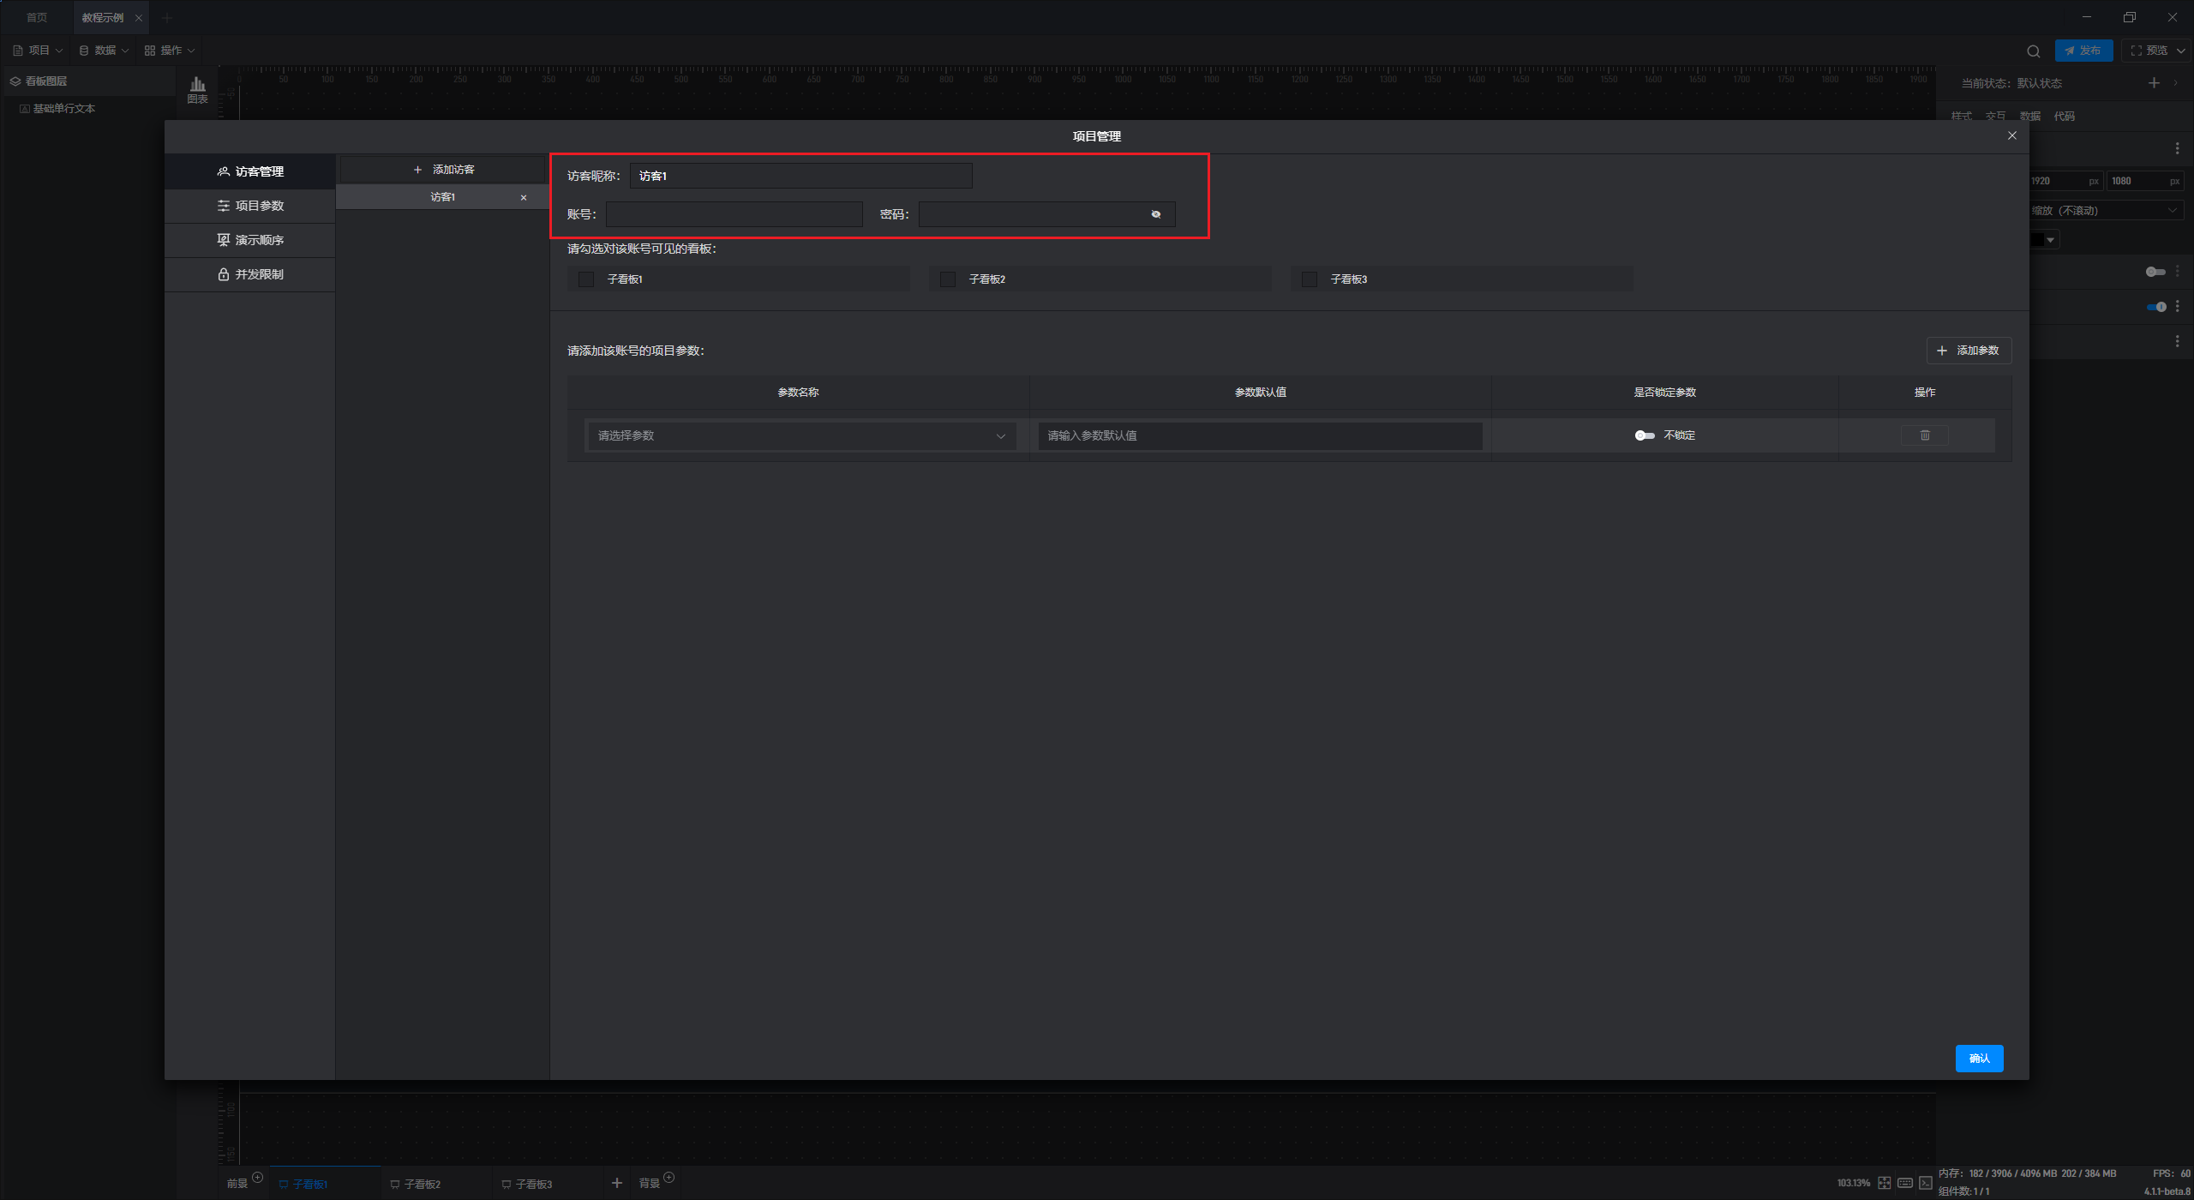The image size is (2194, 1200).
Task: Open options beside the grey switch
Action: (2177, 272)
